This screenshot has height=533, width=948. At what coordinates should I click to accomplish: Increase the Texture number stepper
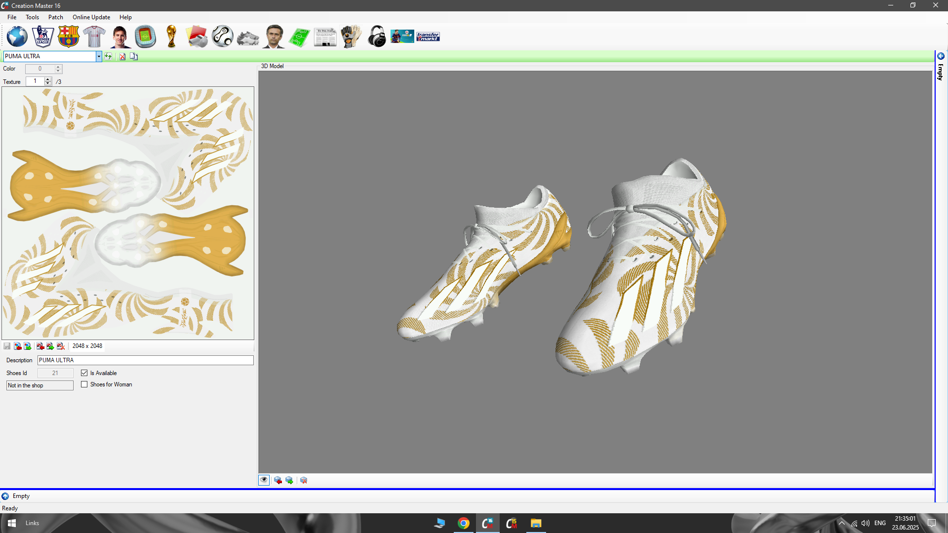pyautogui.click(x=48, y=79)
